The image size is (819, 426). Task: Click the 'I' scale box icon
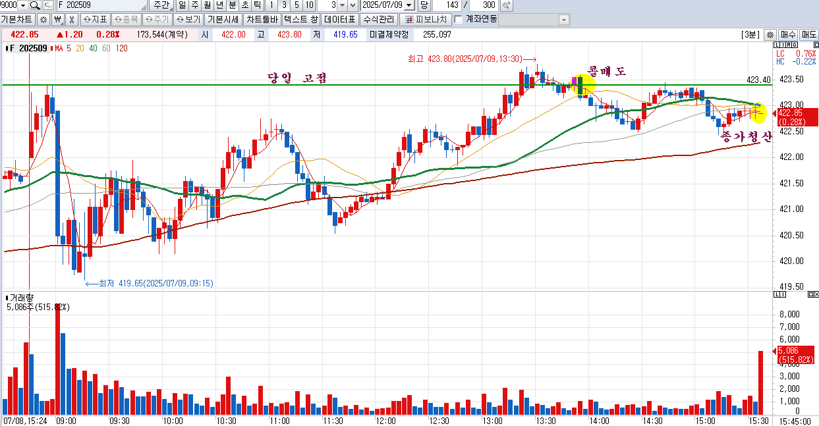point(782,45)
